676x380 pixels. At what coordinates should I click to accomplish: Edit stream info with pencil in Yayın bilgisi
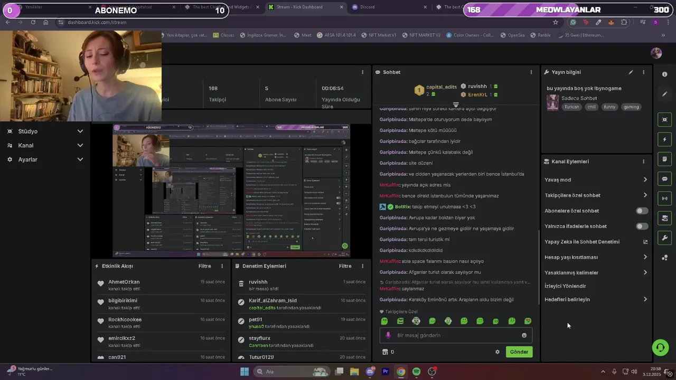click(x=631, y=72)
